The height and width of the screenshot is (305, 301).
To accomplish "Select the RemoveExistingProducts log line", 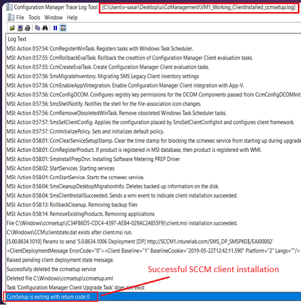I will point(153,214).
